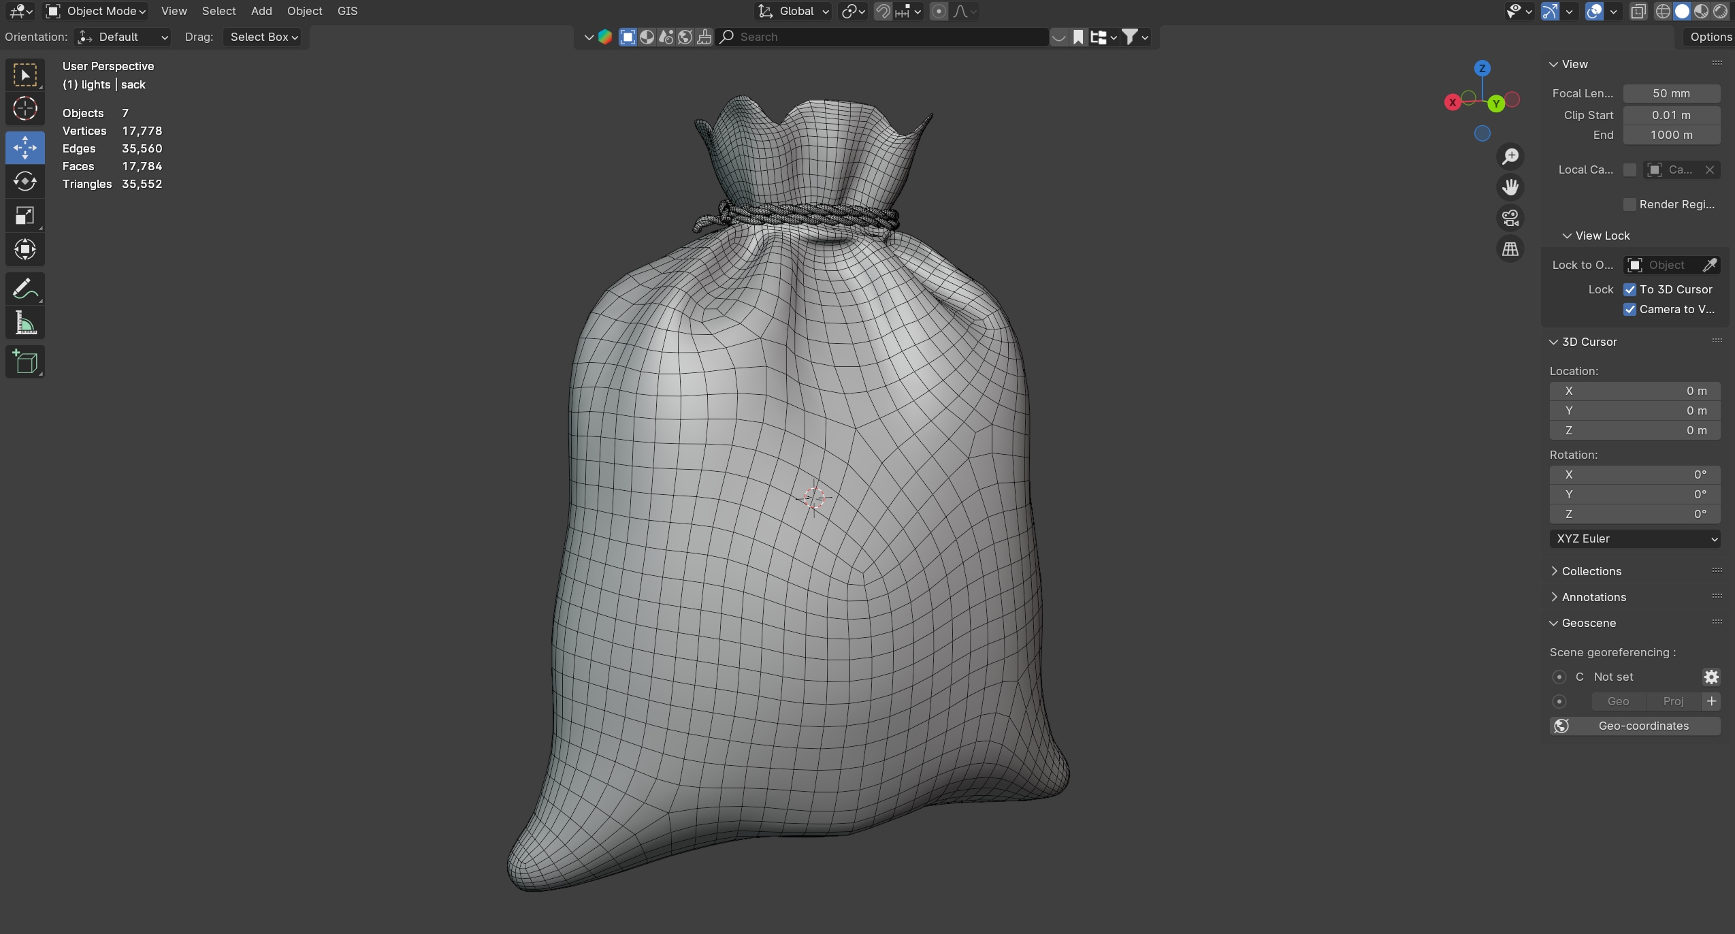The image size is (1735, 934).
Task: Open the GIS menu
Action: [347, 11]
